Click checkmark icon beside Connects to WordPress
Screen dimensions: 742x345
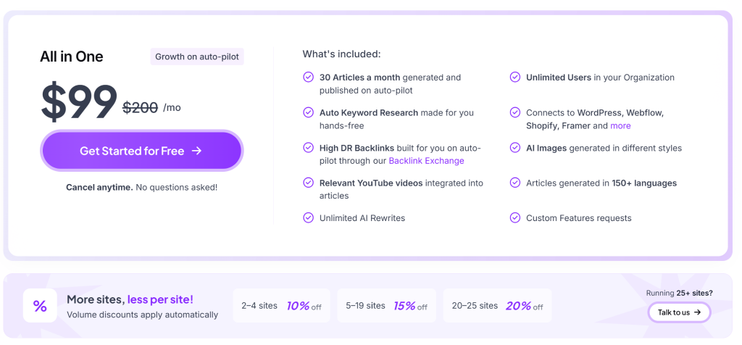coord(515,112)
